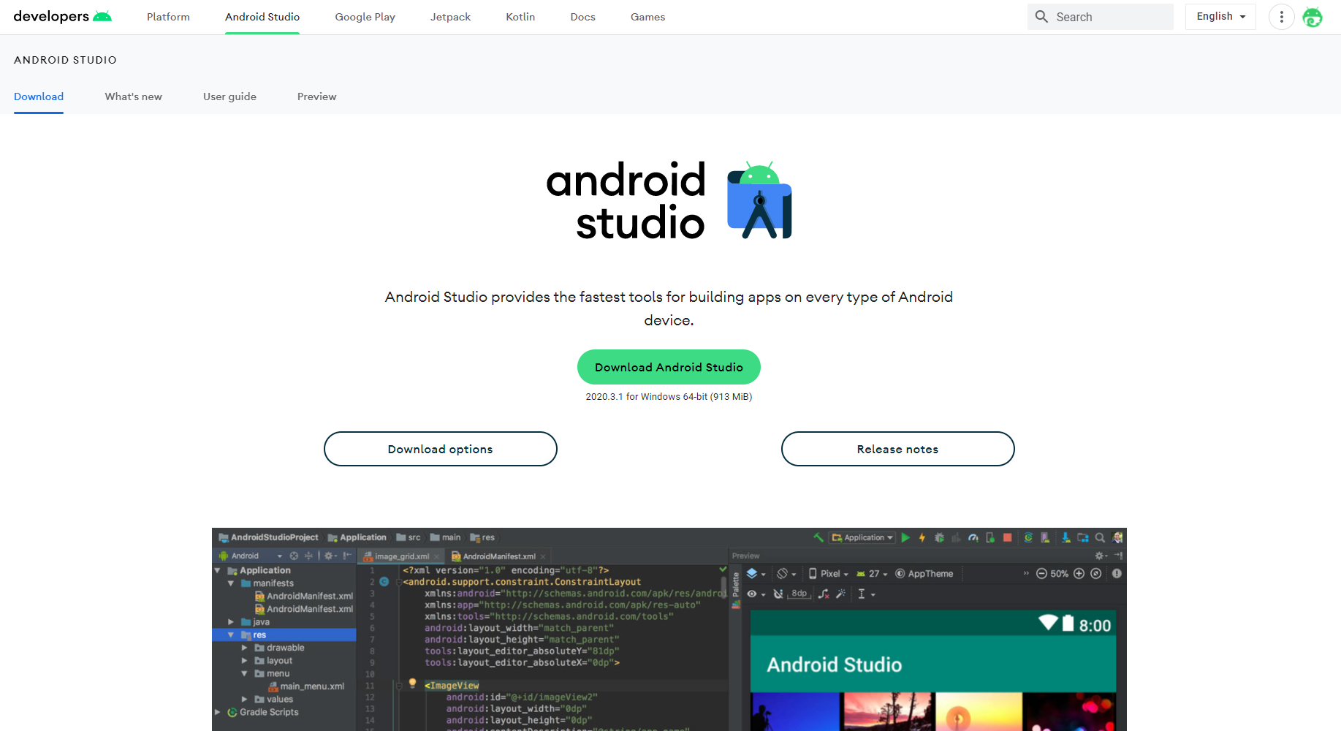
Task: Open the English language dropdown
Action: point(1220,17)
